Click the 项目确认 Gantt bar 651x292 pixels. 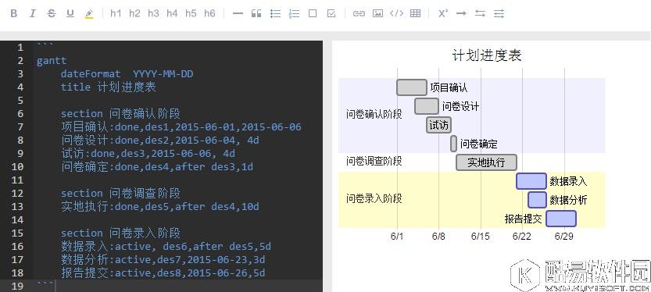click(x=411, y=87)
